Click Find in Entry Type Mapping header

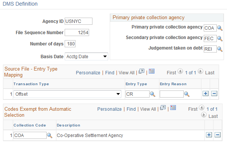point(110,72)
